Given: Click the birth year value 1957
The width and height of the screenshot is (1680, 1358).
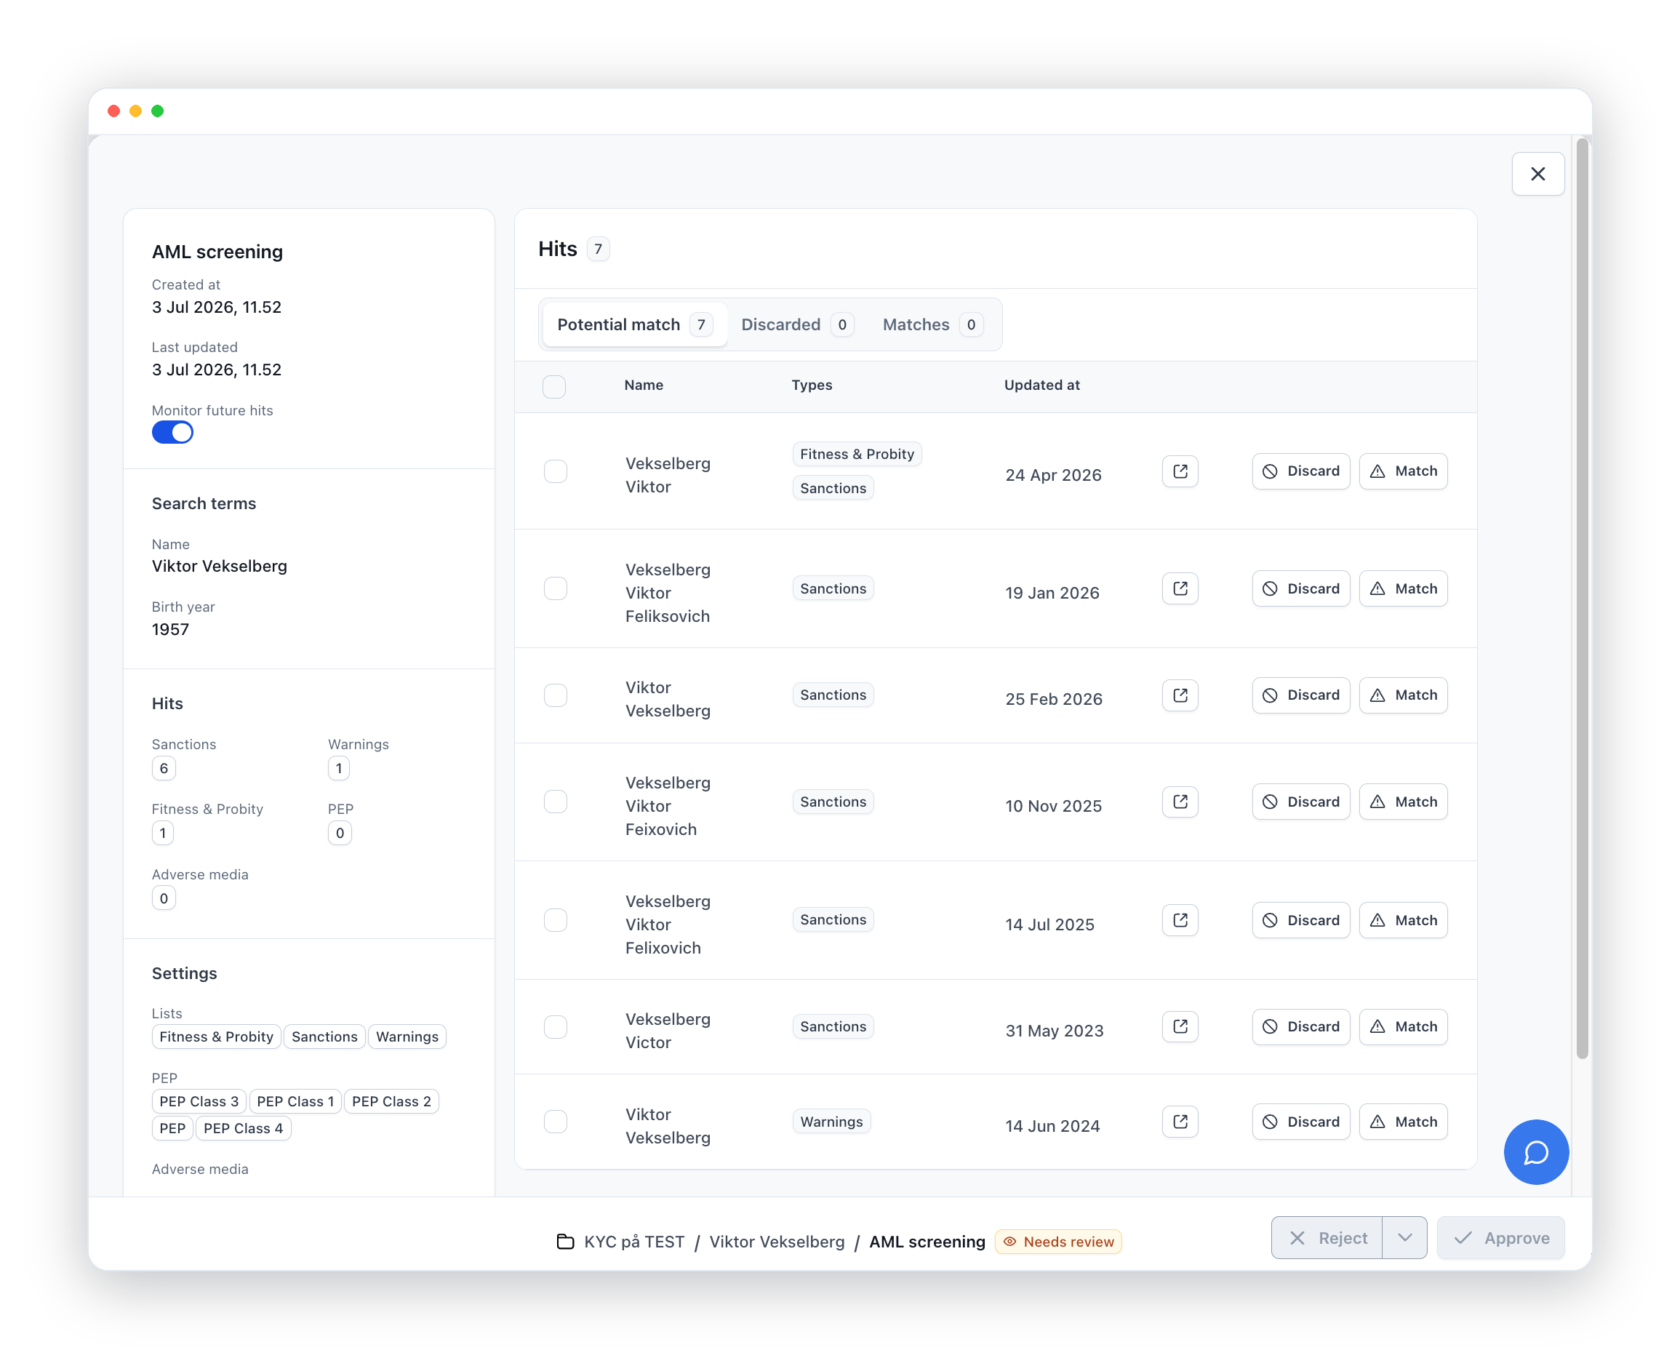Looking at the screenshot, I should pos(169,629).
